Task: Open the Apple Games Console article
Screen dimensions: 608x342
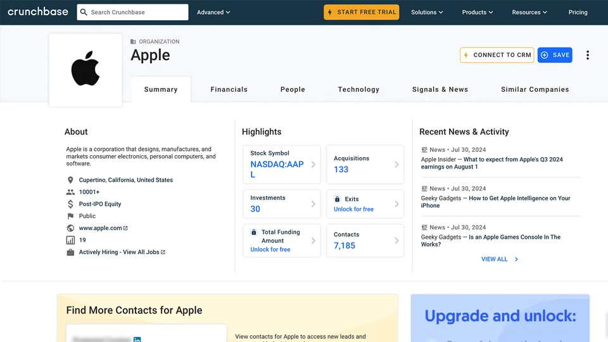Action: tap(491, 241)
